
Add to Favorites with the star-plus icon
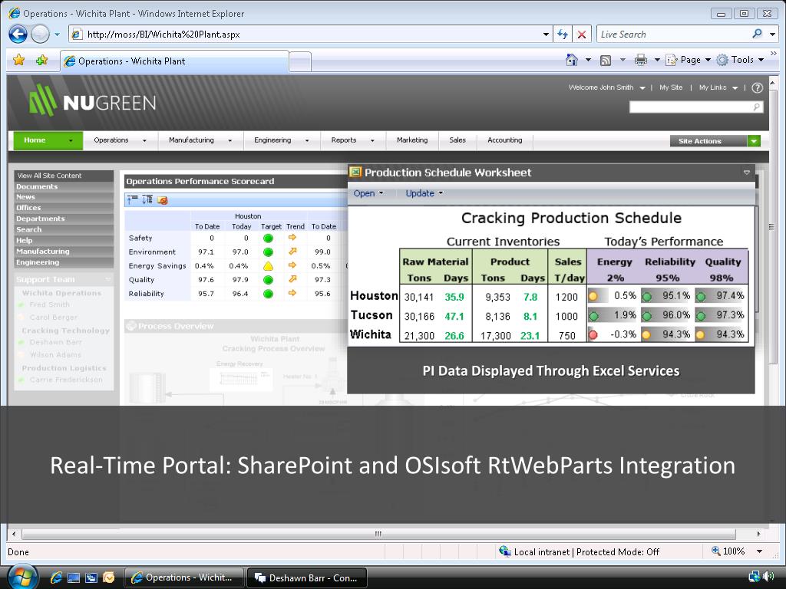coord(41,60)
